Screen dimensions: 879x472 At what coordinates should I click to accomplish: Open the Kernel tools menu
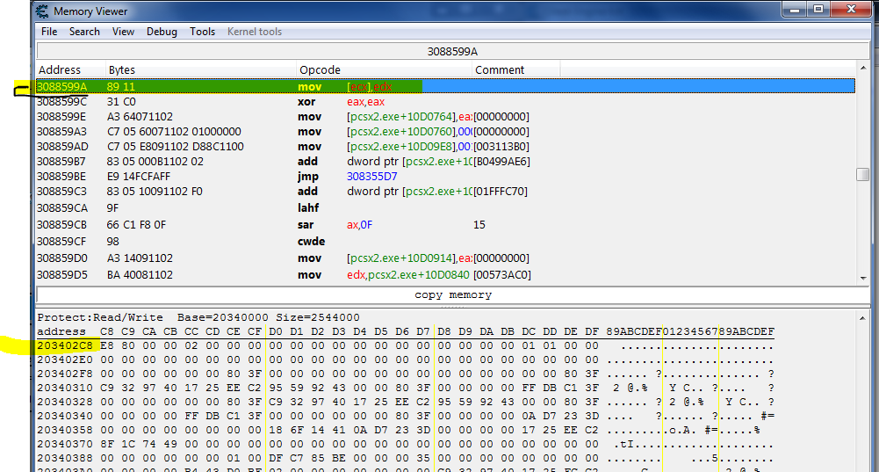(255, 32)
